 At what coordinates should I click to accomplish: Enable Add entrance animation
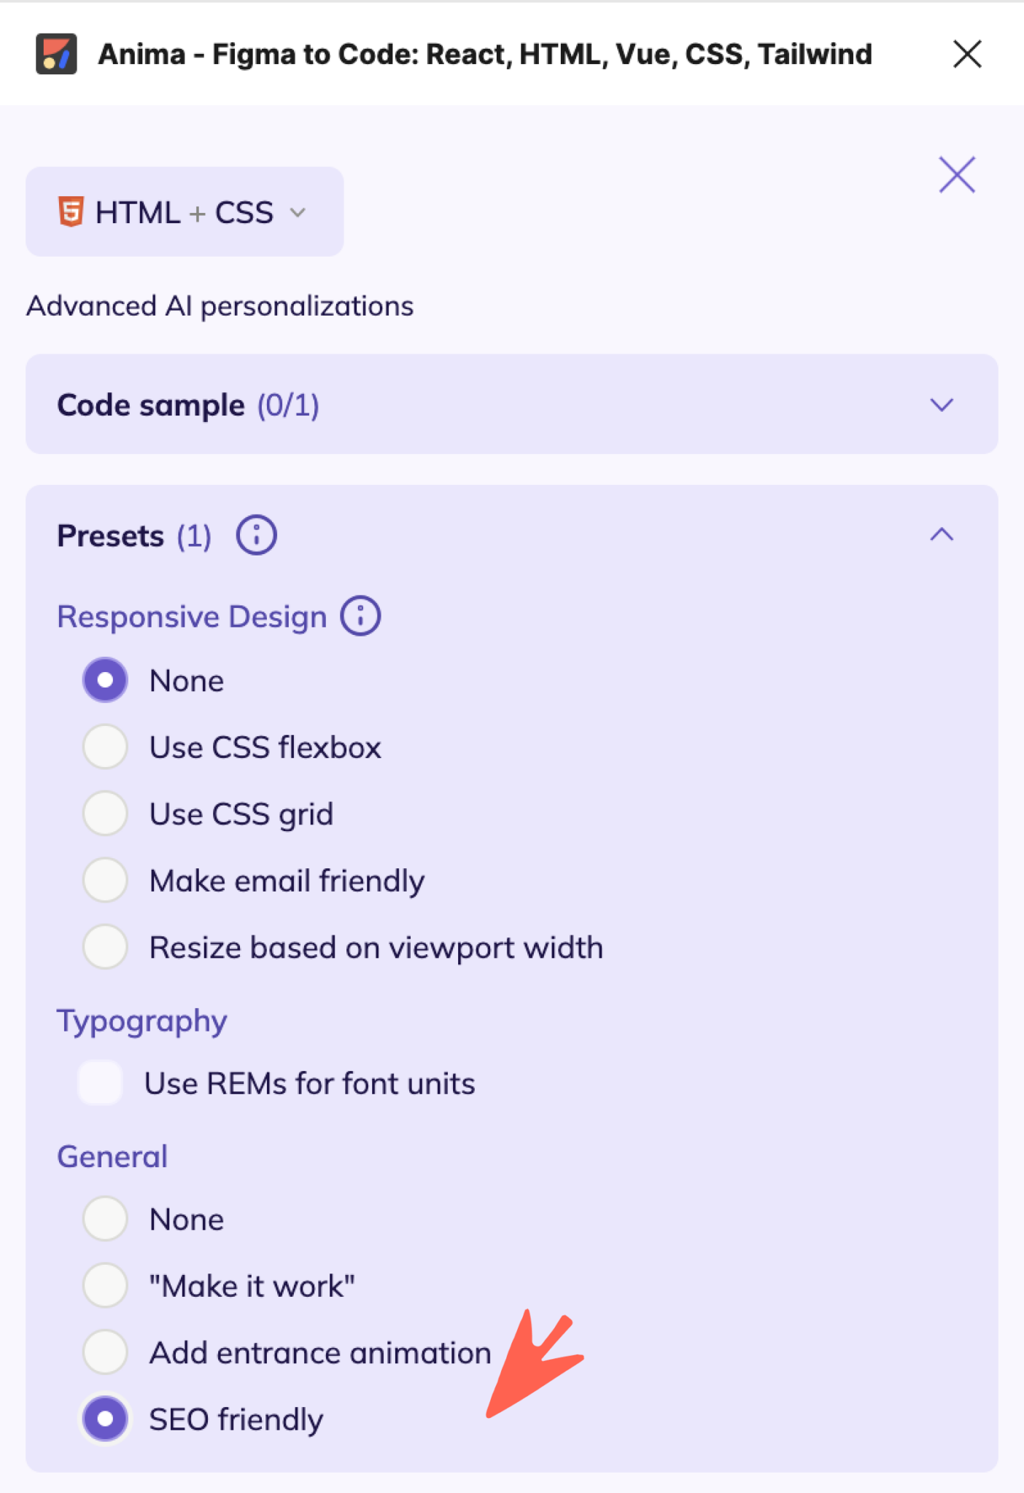click(x=104, y=1352)
